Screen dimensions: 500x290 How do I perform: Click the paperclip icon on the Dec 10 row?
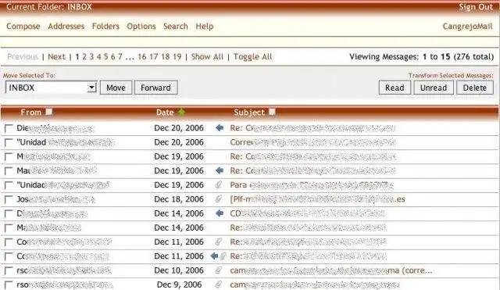tap(219, 270)
